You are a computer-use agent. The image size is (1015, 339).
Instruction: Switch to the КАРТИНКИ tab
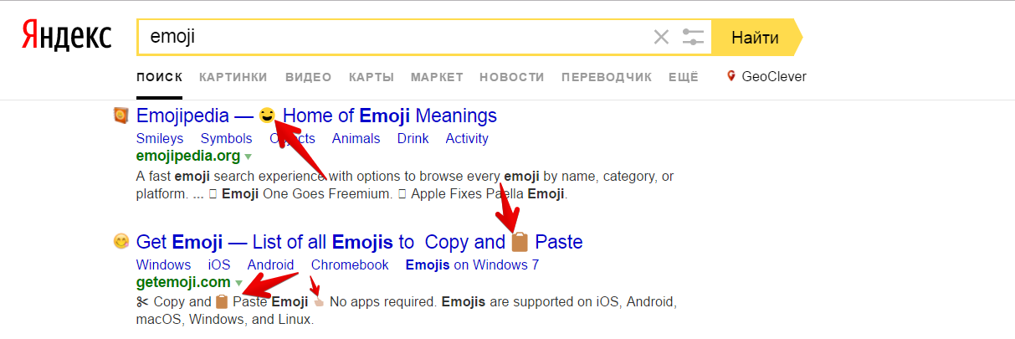(x=233, y=77)
